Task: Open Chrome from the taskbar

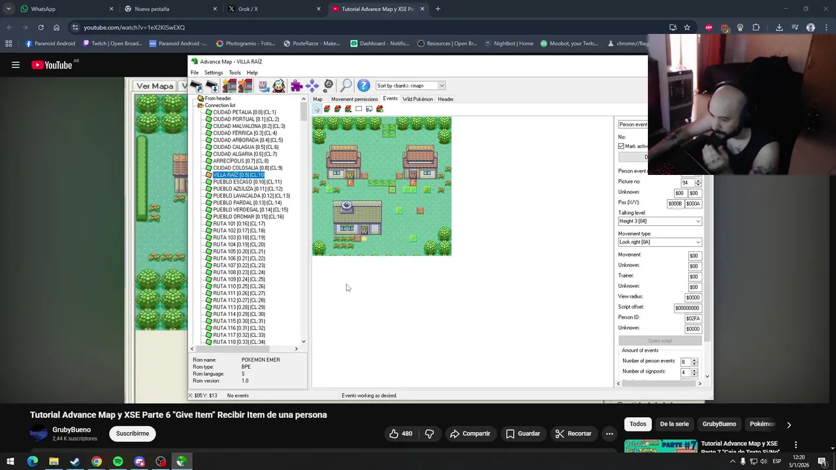Action: pos(97,462)
